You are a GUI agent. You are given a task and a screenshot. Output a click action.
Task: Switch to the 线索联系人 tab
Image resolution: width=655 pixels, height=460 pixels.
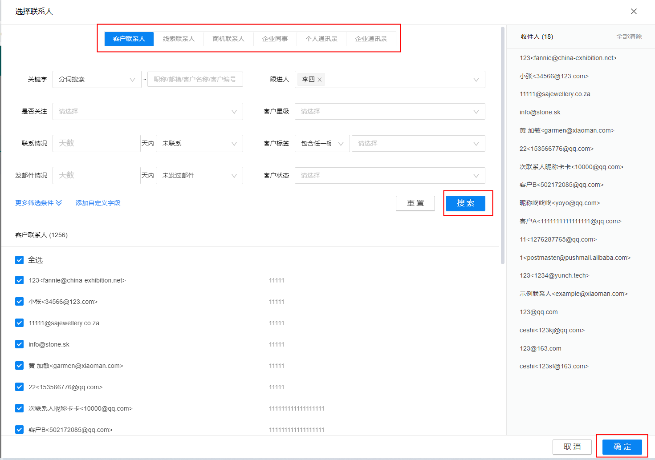coord(179,39)
